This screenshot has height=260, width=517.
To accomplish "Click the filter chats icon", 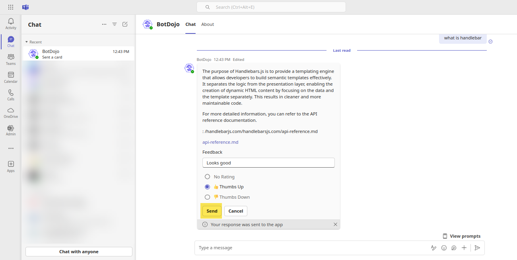I will [x=115, y=24].
